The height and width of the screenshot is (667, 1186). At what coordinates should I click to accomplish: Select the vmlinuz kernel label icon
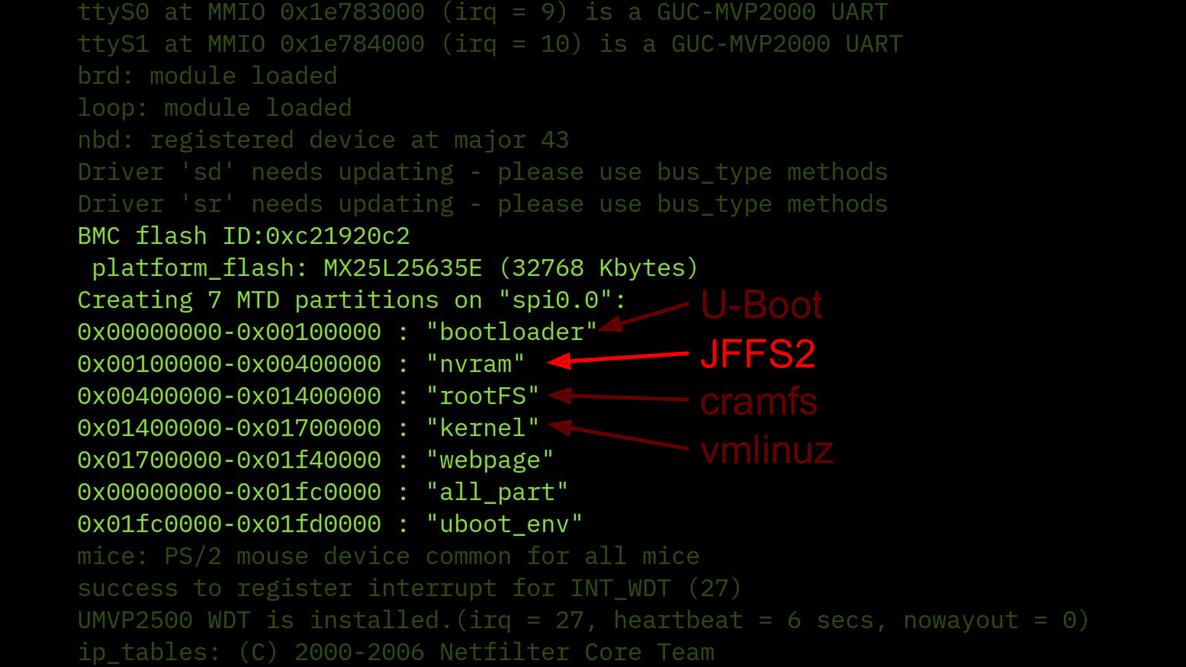(766, 450)
